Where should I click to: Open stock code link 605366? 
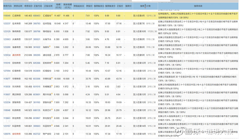point(37,63)
